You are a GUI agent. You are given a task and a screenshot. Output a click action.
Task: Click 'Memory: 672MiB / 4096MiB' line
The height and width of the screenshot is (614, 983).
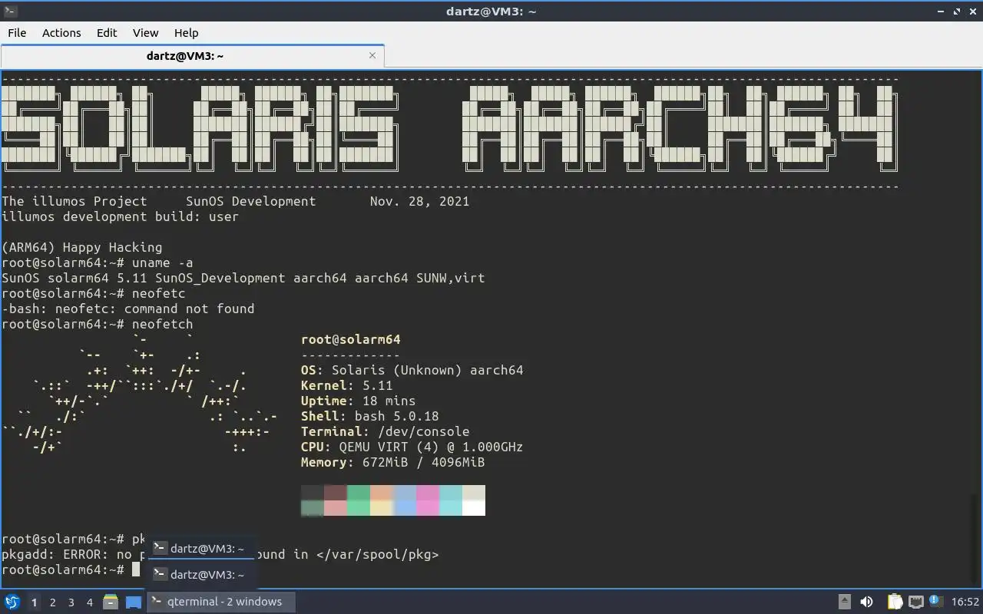[393, 462]
